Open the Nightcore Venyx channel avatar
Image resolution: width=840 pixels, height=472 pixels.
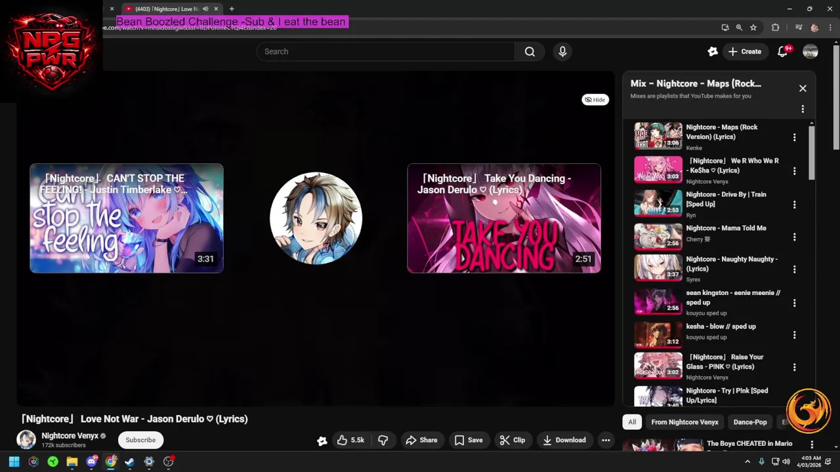26,440
